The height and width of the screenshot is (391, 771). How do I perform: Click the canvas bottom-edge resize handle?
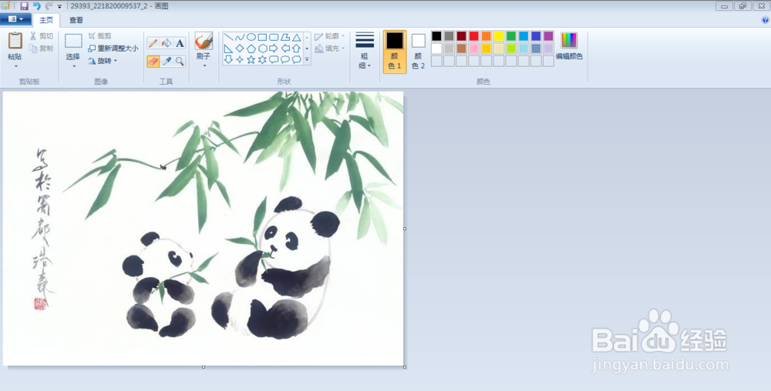(204, 367)
